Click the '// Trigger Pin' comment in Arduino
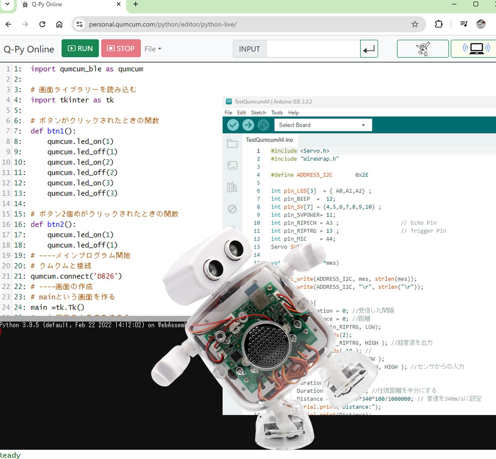 pos(423,231)
